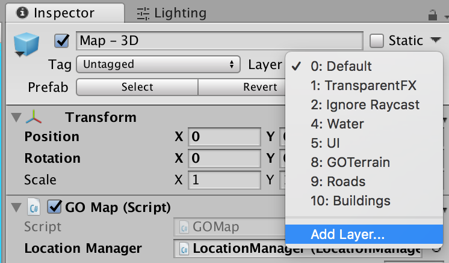Click the Inspector tab info icon
449x263 pixels.
pyautogui.click(x=22, y=13)
